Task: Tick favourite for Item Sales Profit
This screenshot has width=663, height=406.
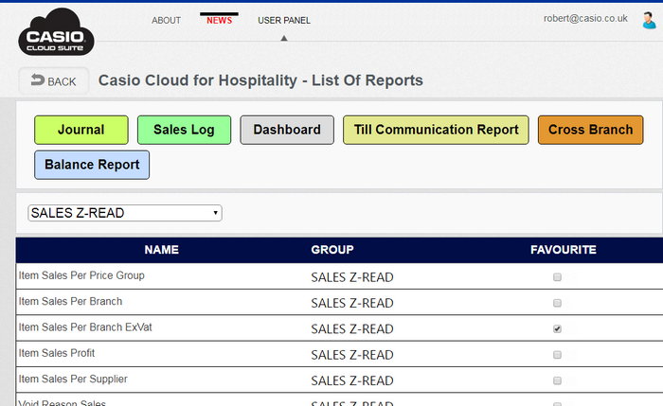Action: click(557, 355)
